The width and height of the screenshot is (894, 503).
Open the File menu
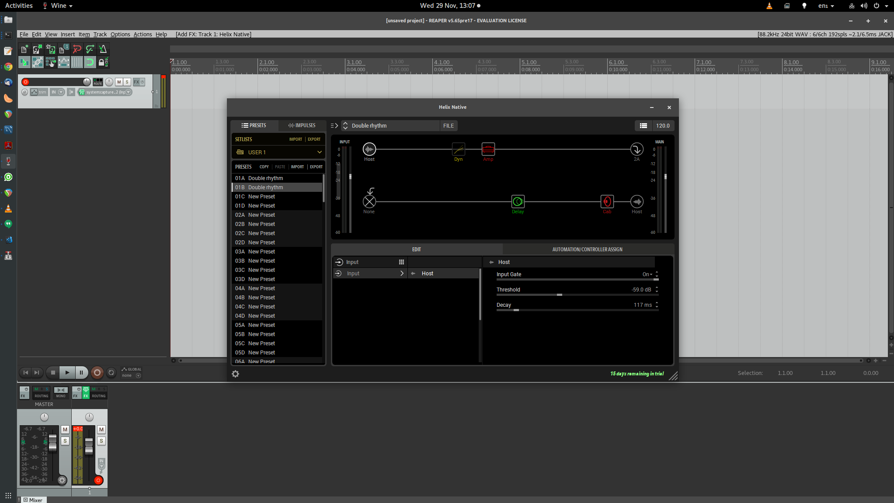coord(24,35)
